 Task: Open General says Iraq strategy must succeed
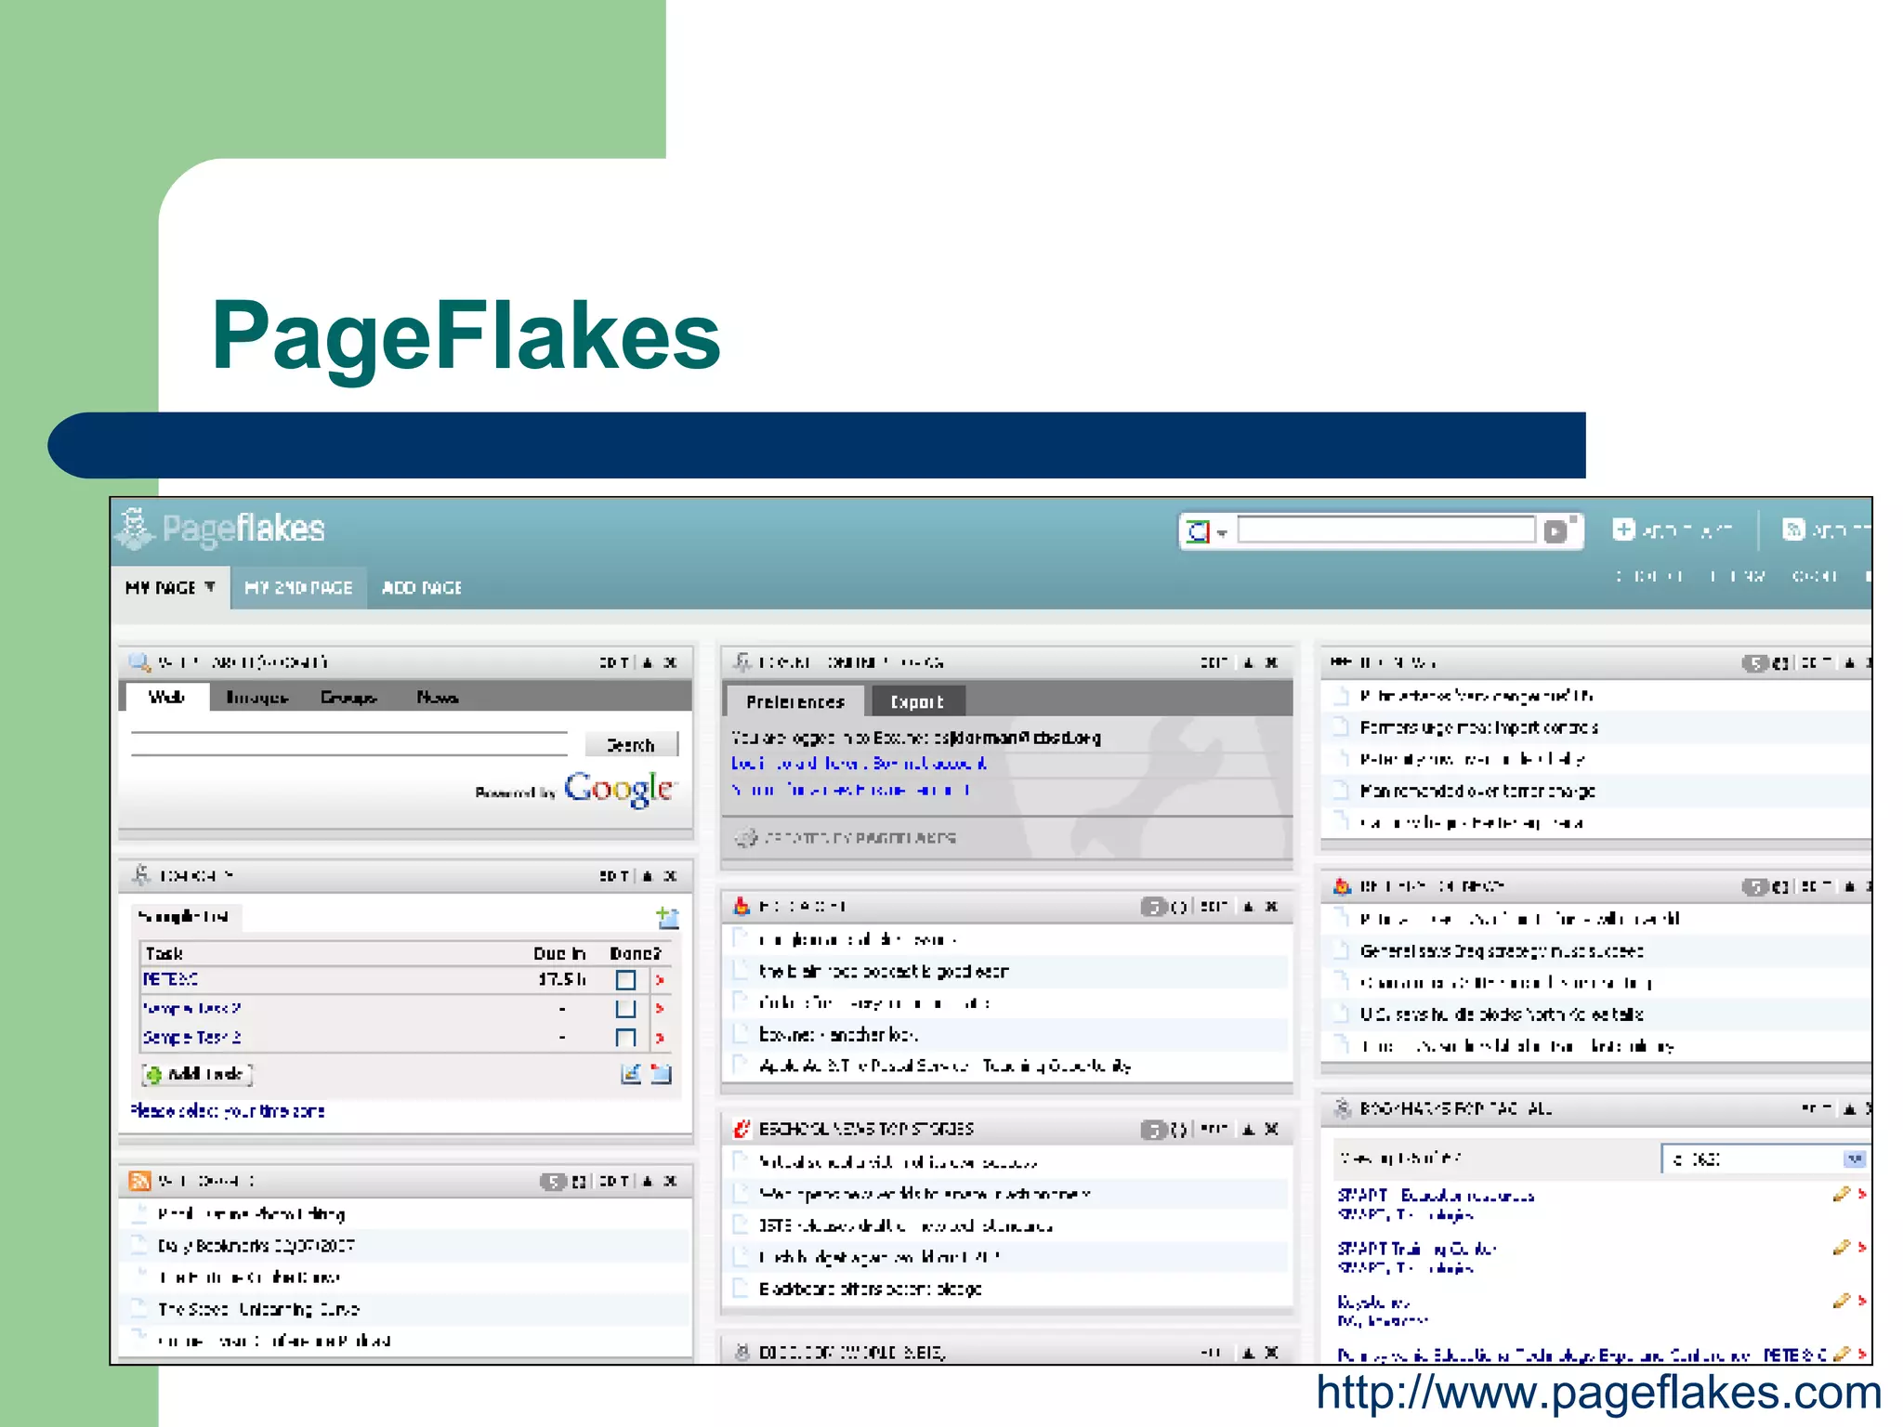1502,951
